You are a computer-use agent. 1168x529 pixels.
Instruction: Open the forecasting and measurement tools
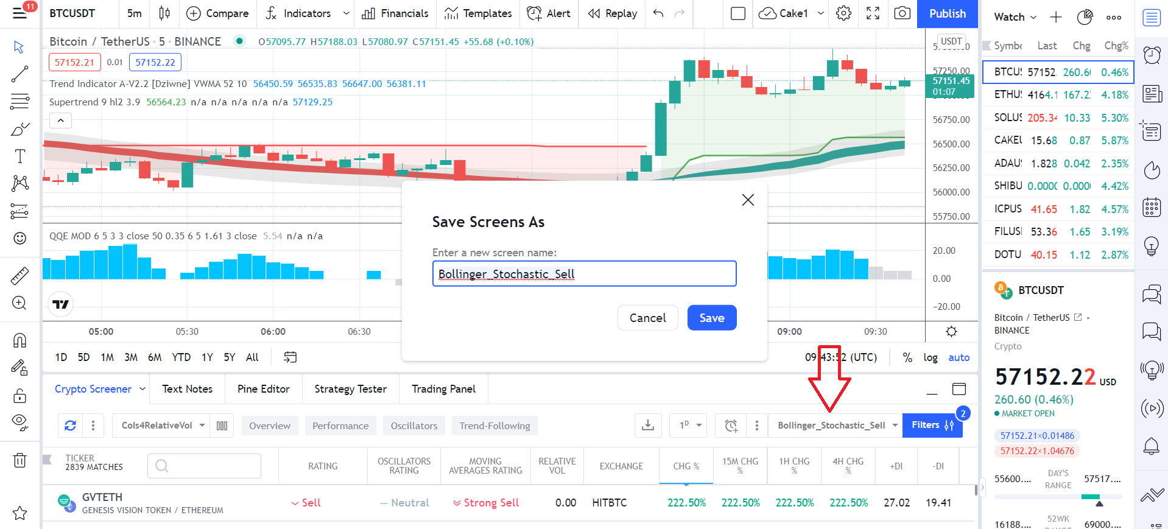coord(19,211)
